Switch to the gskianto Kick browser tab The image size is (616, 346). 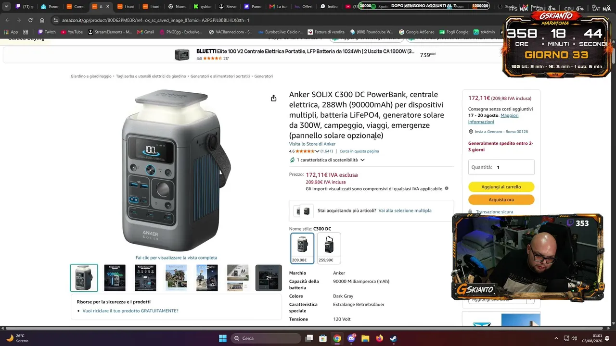click(x=202, y=7)
